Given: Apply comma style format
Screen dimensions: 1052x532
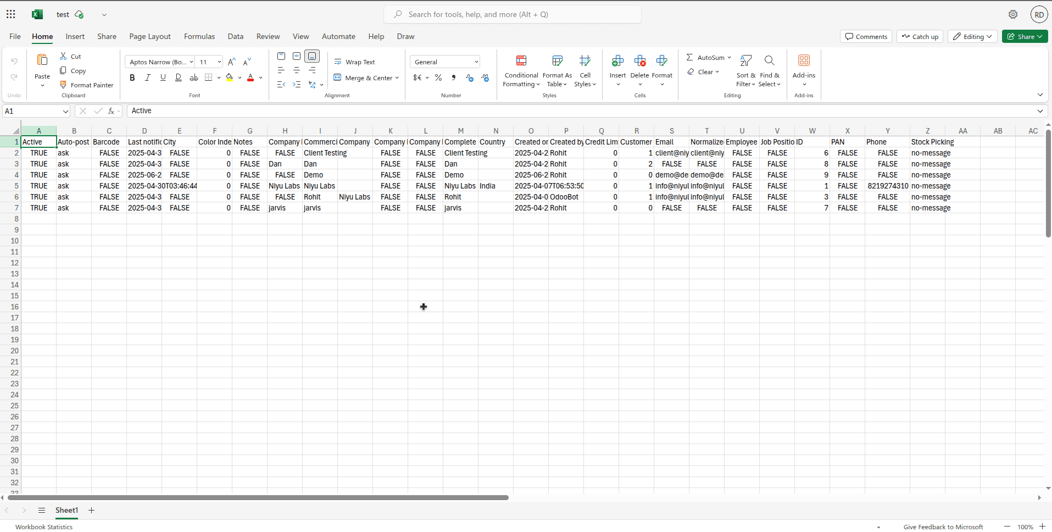Looking at the screenshot, I should click(x=454, y=77).
